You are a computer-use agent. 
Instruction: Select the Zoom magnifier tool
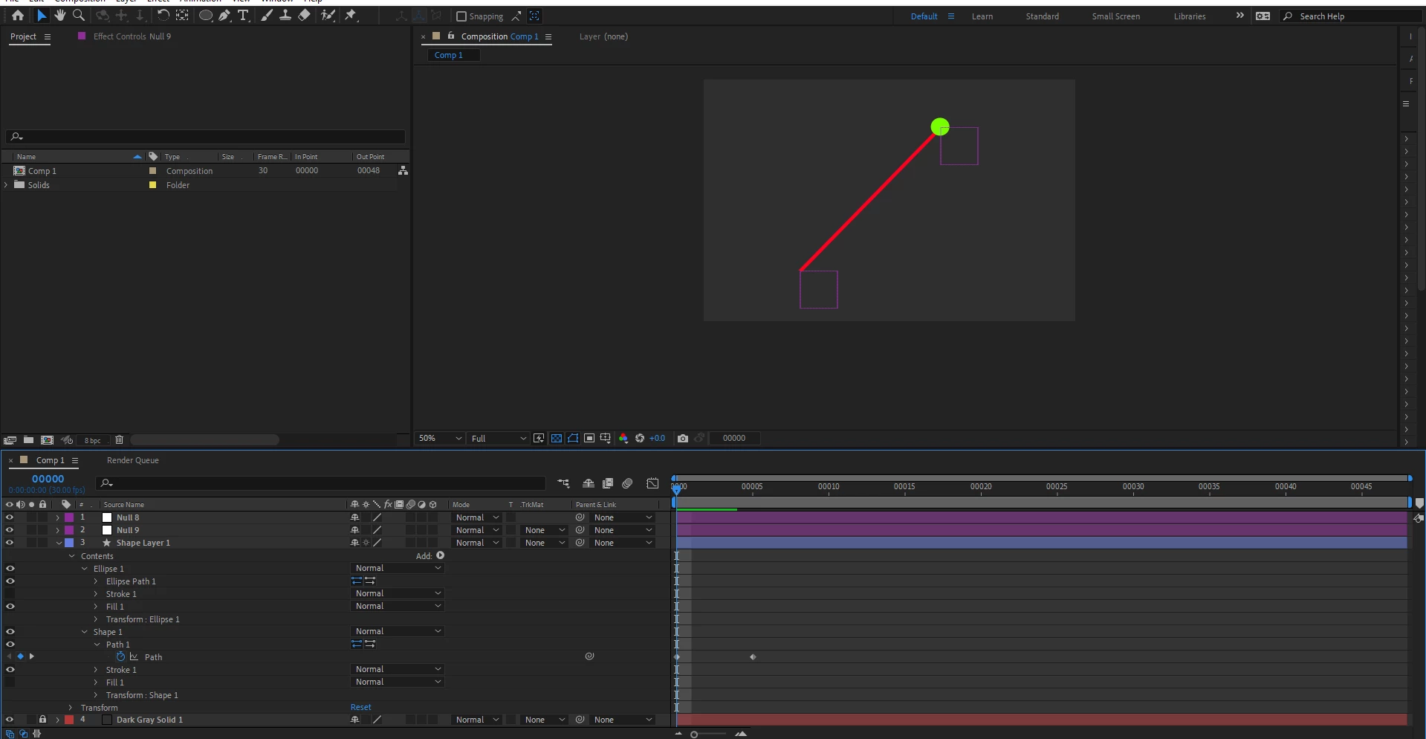(78, 16)
